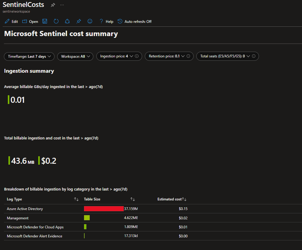Screen dimensions: 302x250
Task: View info icon for Ingestion price
Action: coord(137,56)
